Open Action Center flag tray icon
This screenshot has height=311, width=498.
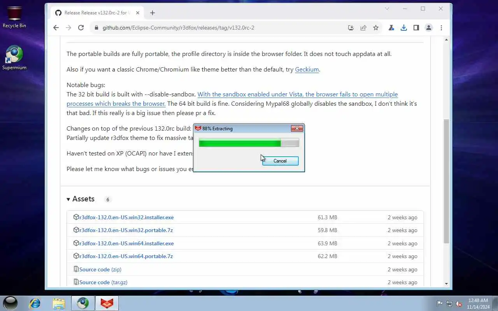440,304
